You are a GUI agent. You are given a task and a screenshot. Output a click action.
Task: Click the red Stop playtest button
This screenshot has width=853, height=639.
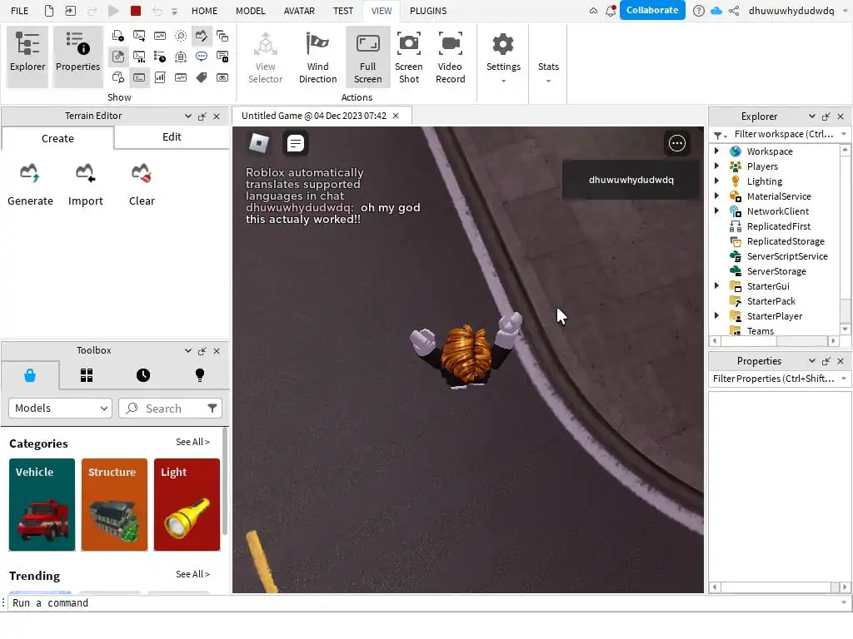coord(136,11)
